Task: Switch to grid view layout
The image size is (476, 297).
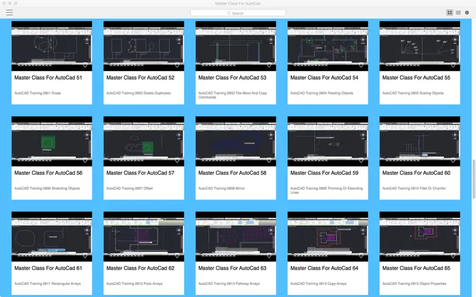Action: [450, 12]
